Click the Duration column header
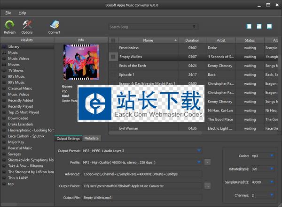The image size is (282, 207). coord(192,40)
